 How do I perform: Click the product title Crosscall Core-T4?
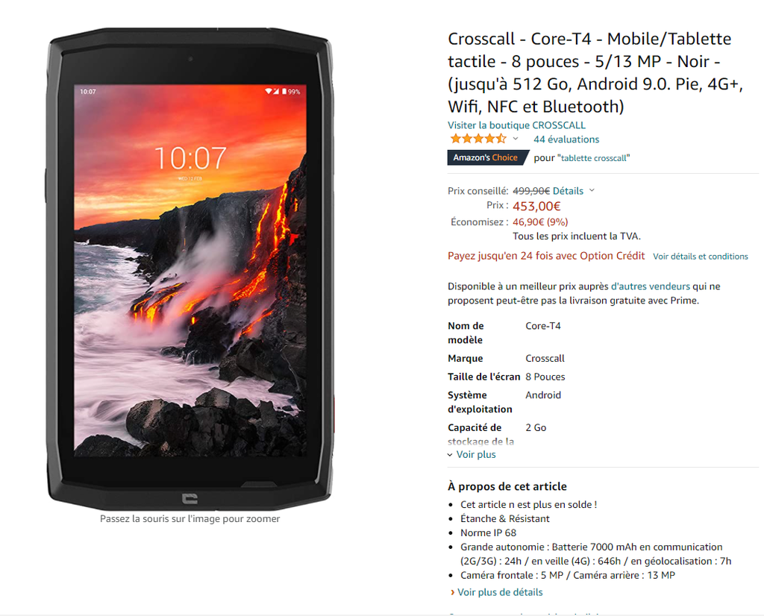coord(595,72)
